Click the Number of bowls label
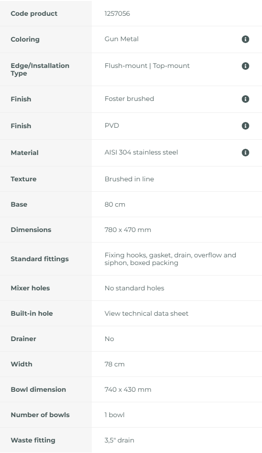 click(x=40, y=415)
